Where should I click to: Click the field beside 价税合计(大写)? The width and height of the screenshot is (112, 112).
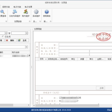click(91, 93)
